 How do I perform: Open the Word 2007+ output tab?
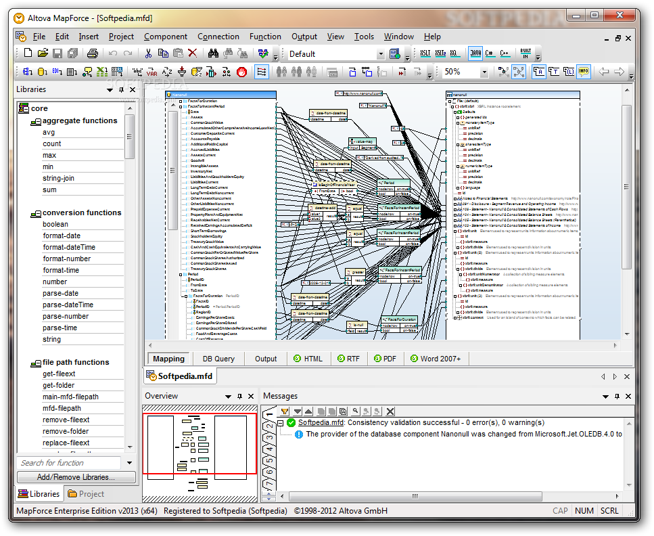[x=436, y=359]
